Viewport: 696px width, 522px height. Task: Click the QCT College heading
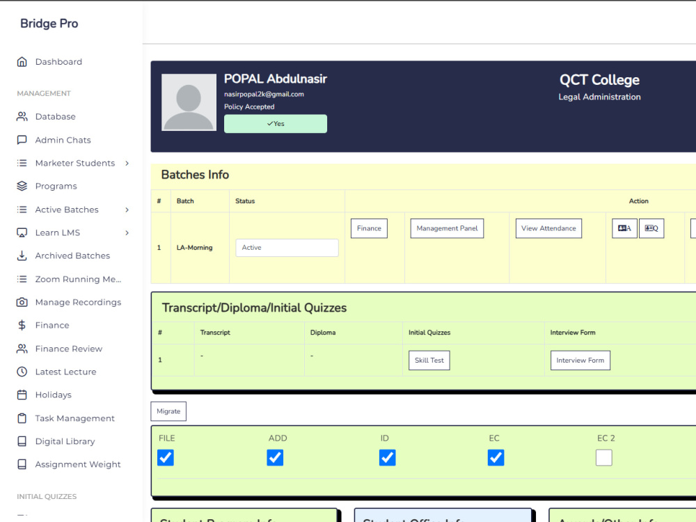click(x=599, y=80)
